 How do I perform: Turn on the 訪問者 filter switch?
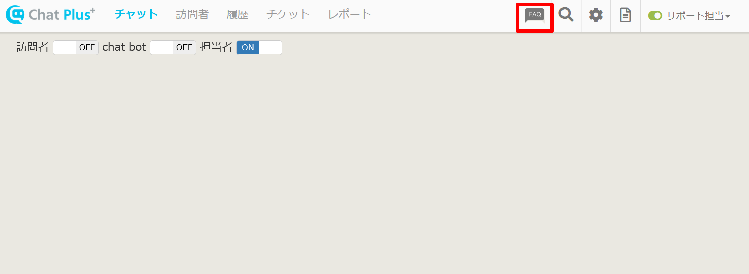(76, 48)
